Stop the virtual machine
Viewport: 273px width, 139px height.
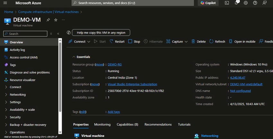[134, 42]
